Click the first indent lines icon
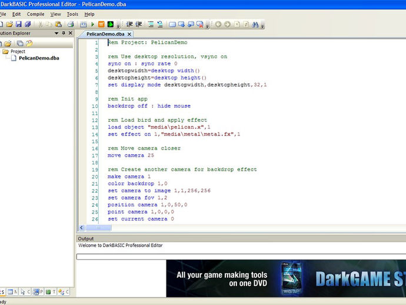Image resolution: width=406 pixels, height=305 pixels. tap(129, 24)
